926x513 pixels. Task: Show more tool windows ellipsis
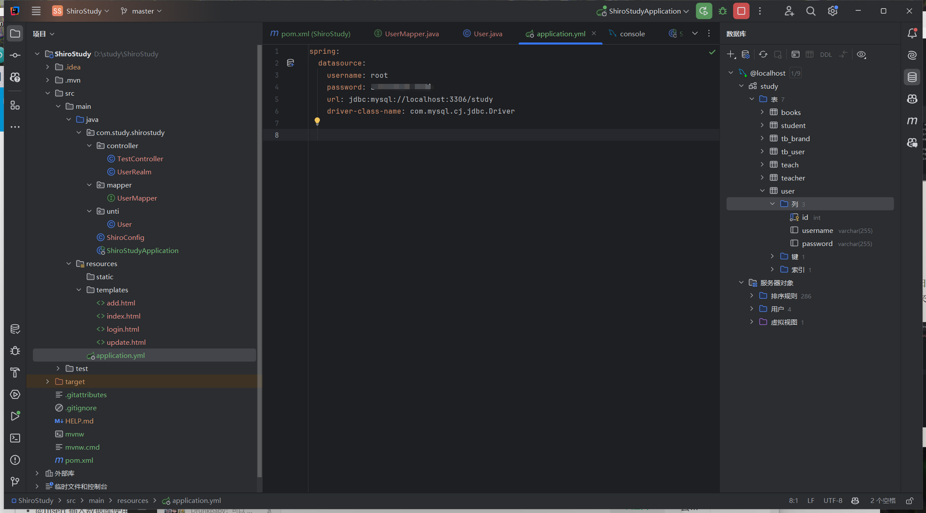tap(15, 127)
